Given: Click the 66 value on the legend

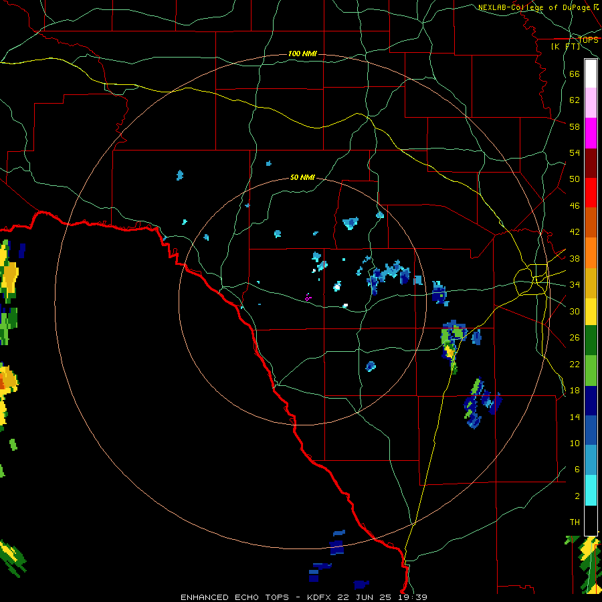Looking at the screenshot, I should [575, 74].
